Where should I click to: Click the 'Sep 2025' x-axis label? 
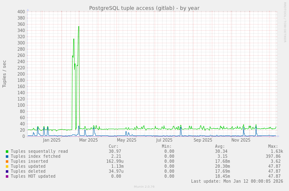click(x=203, y=140)
